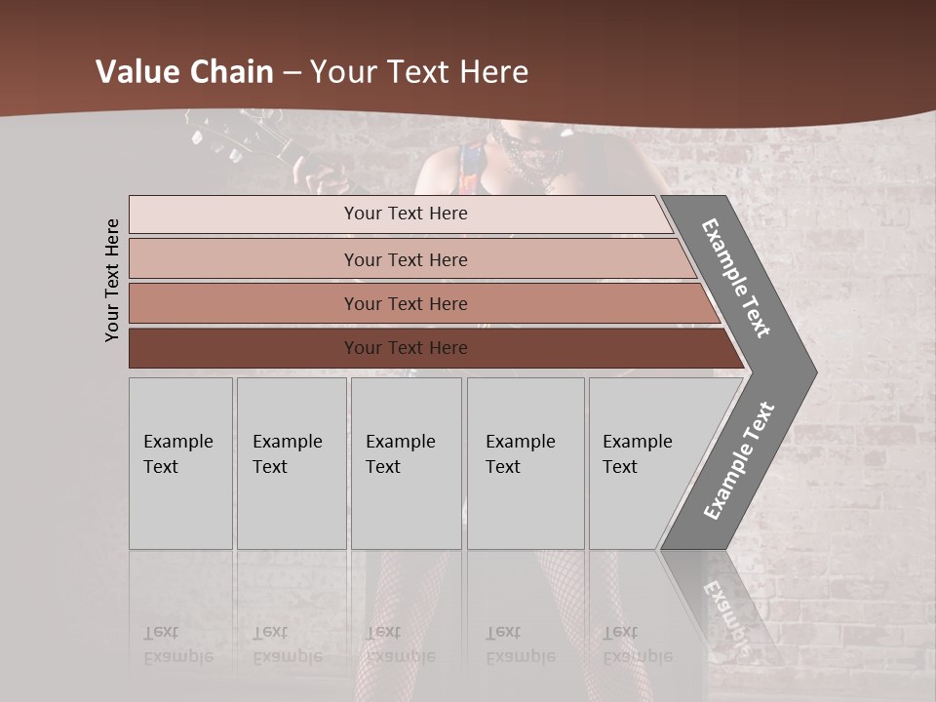Select the lower chevron arrow "Example Text"
Image resolution: width=936 pixels, height=702 pixels.
[x=739, y=460]
